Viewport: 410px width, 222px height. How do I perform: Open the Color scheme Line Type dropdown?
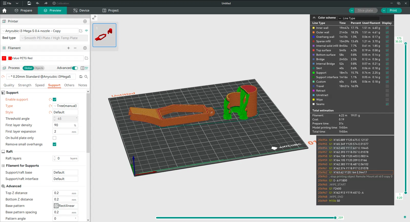[358, 18]
